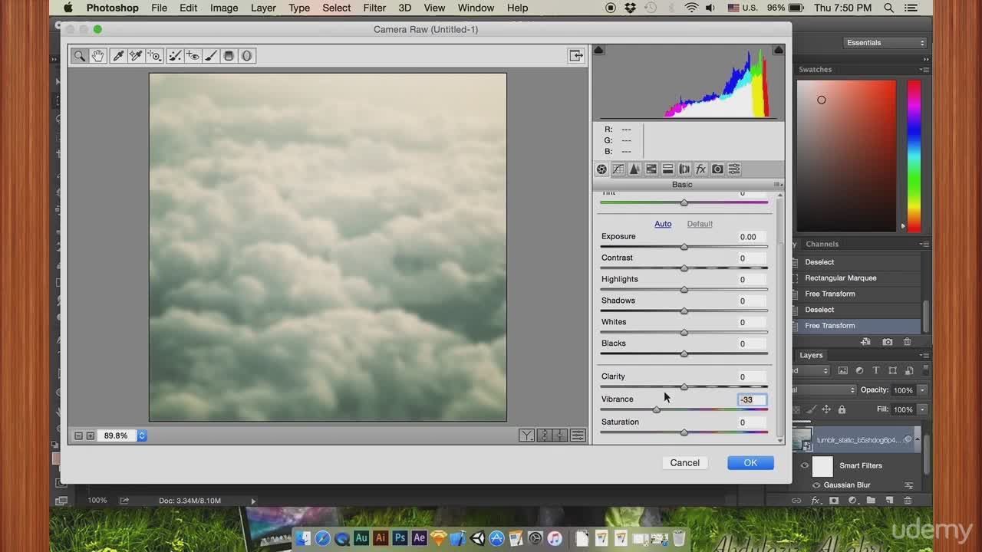Image resolution: width=982 pixels, height=552 pixels.
Task: Open the Swatches panel menu
Action: tap(924, 69)
